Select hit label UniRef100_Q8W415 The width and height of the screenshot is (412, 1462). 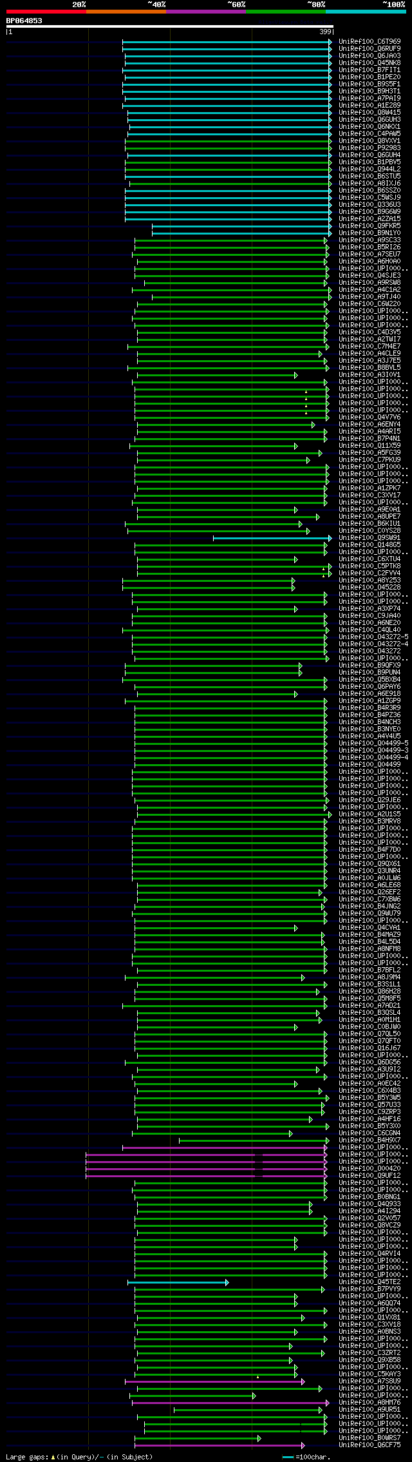[x=370, y=113]
